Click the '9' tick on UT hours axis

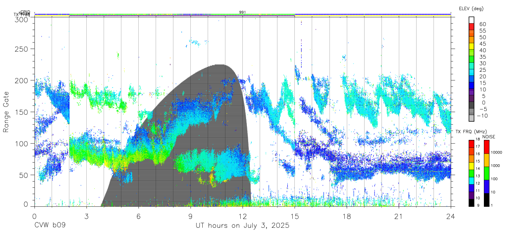[x=190, y=216]
